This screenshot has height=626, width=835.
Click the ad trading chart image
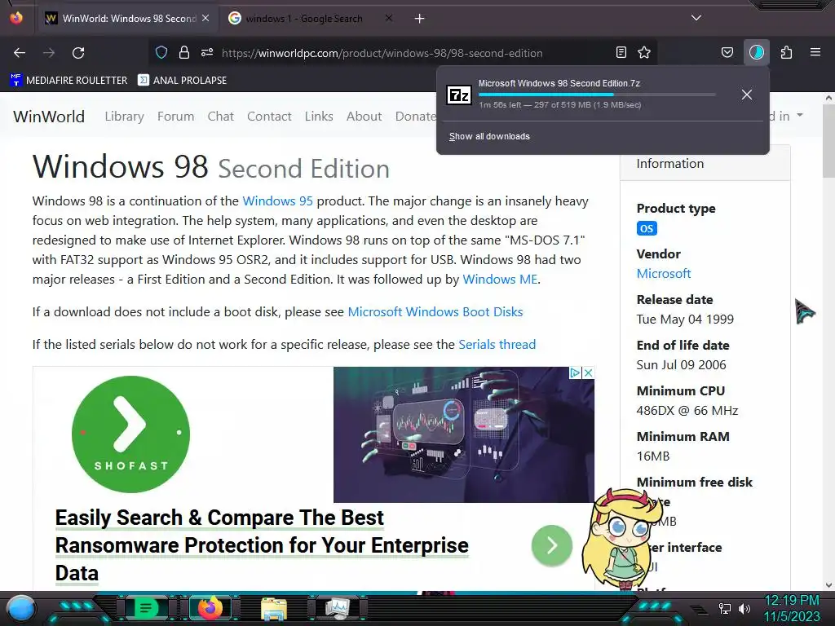pyautogui.click(x=464, y=434)
